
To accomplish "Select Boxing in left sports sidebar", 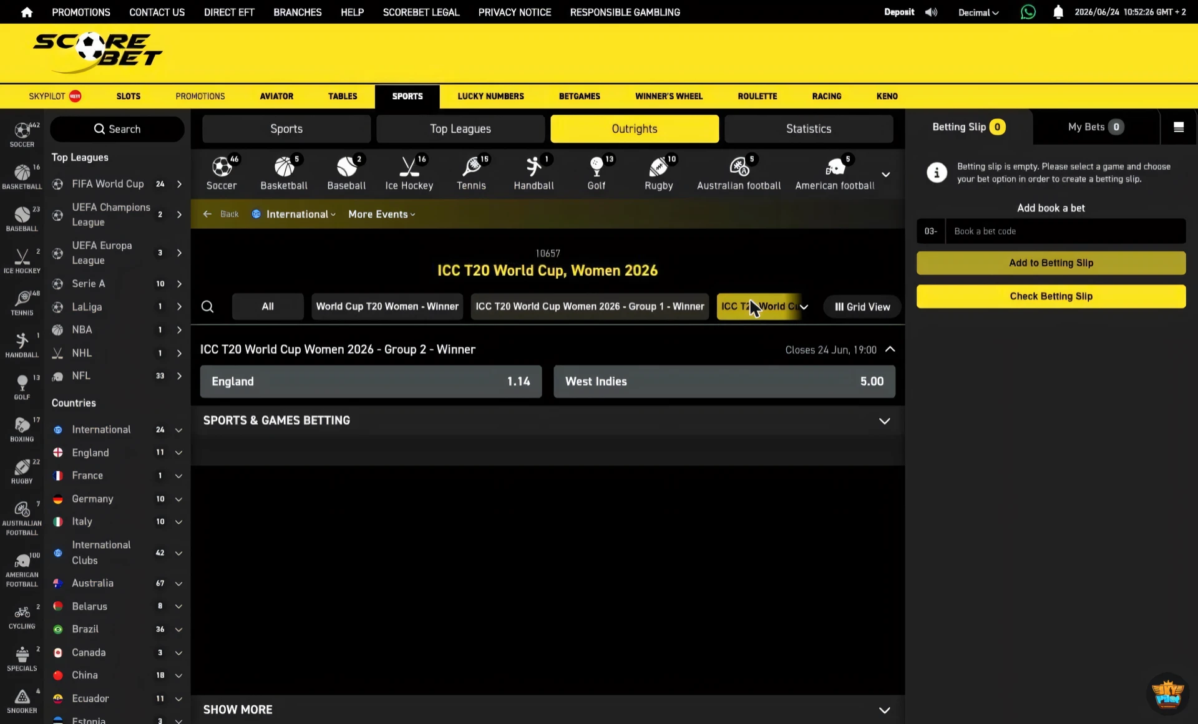I will tap(22, 429).
